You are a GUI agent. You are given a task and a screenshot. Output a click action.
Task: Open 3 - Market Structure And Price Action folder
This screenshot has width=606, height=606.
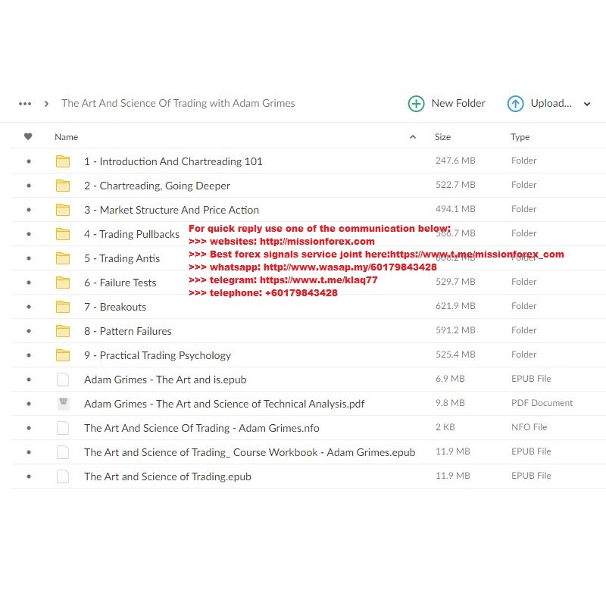point(171,210)
